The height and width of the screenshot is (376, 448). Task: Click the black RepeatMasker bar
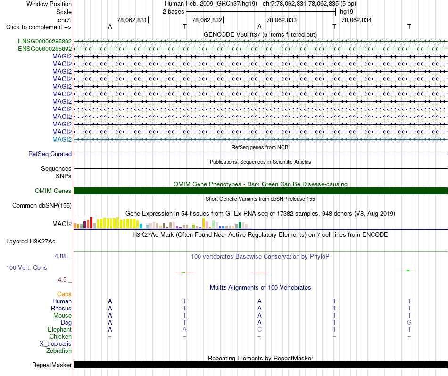[260, 365]
